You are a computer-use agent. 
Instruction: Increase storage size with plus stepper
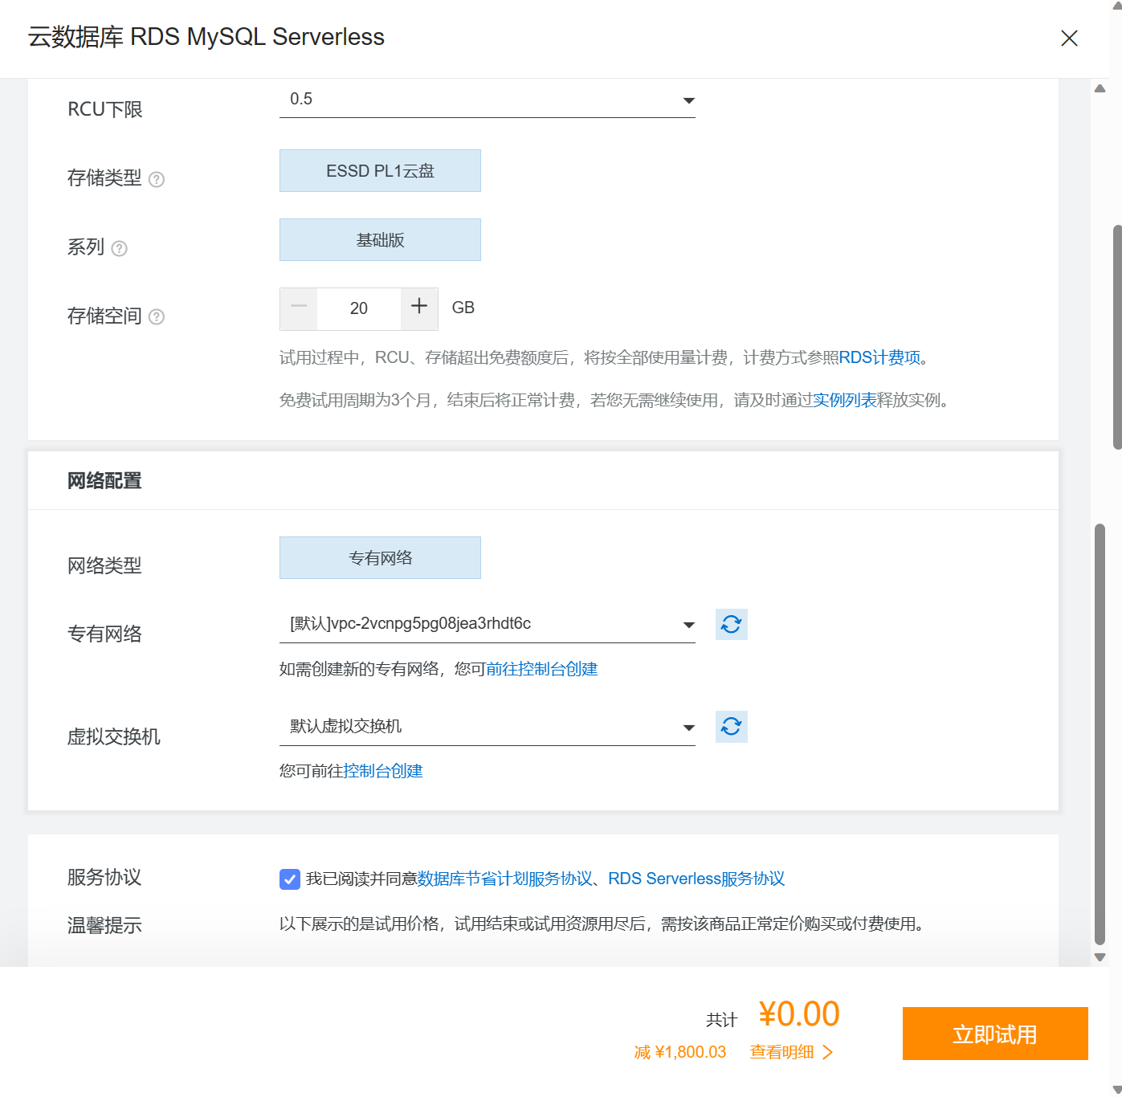click(x=418, y=308)
